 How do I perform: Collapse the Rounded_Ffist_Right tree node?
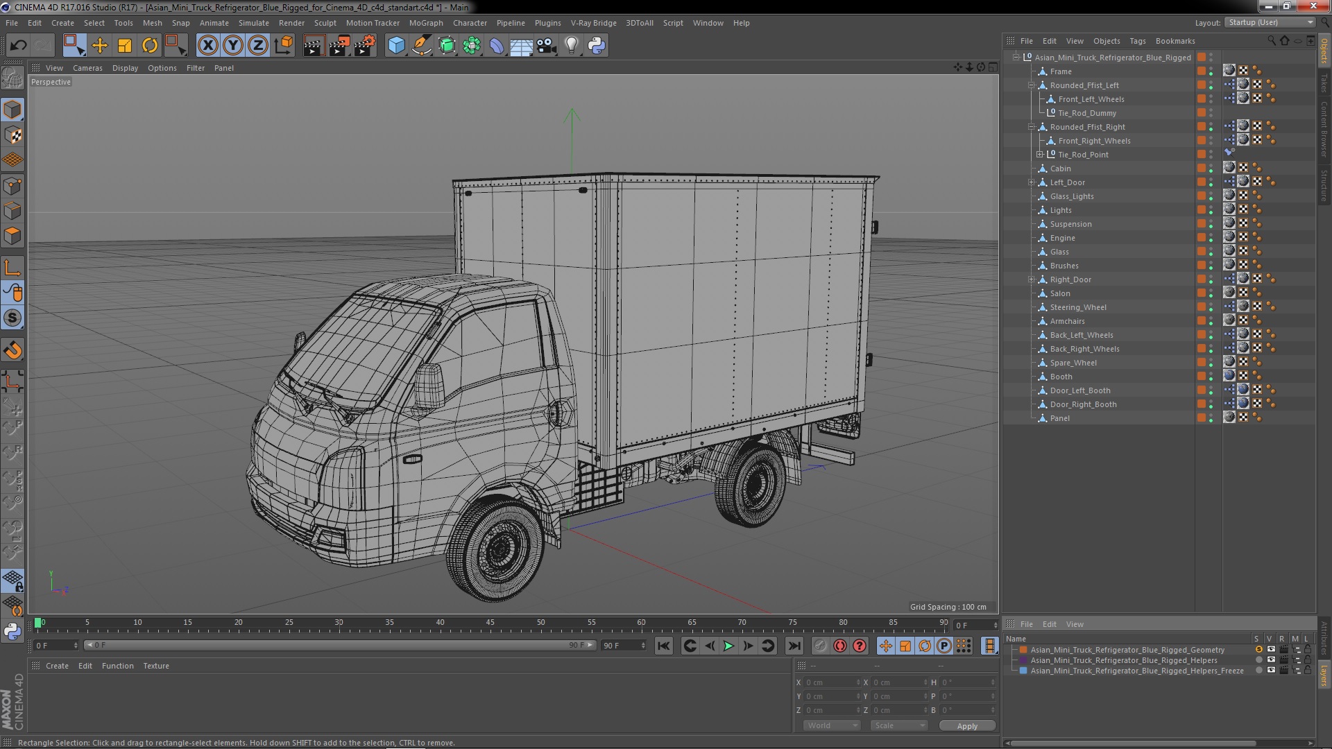point(1032,127)
